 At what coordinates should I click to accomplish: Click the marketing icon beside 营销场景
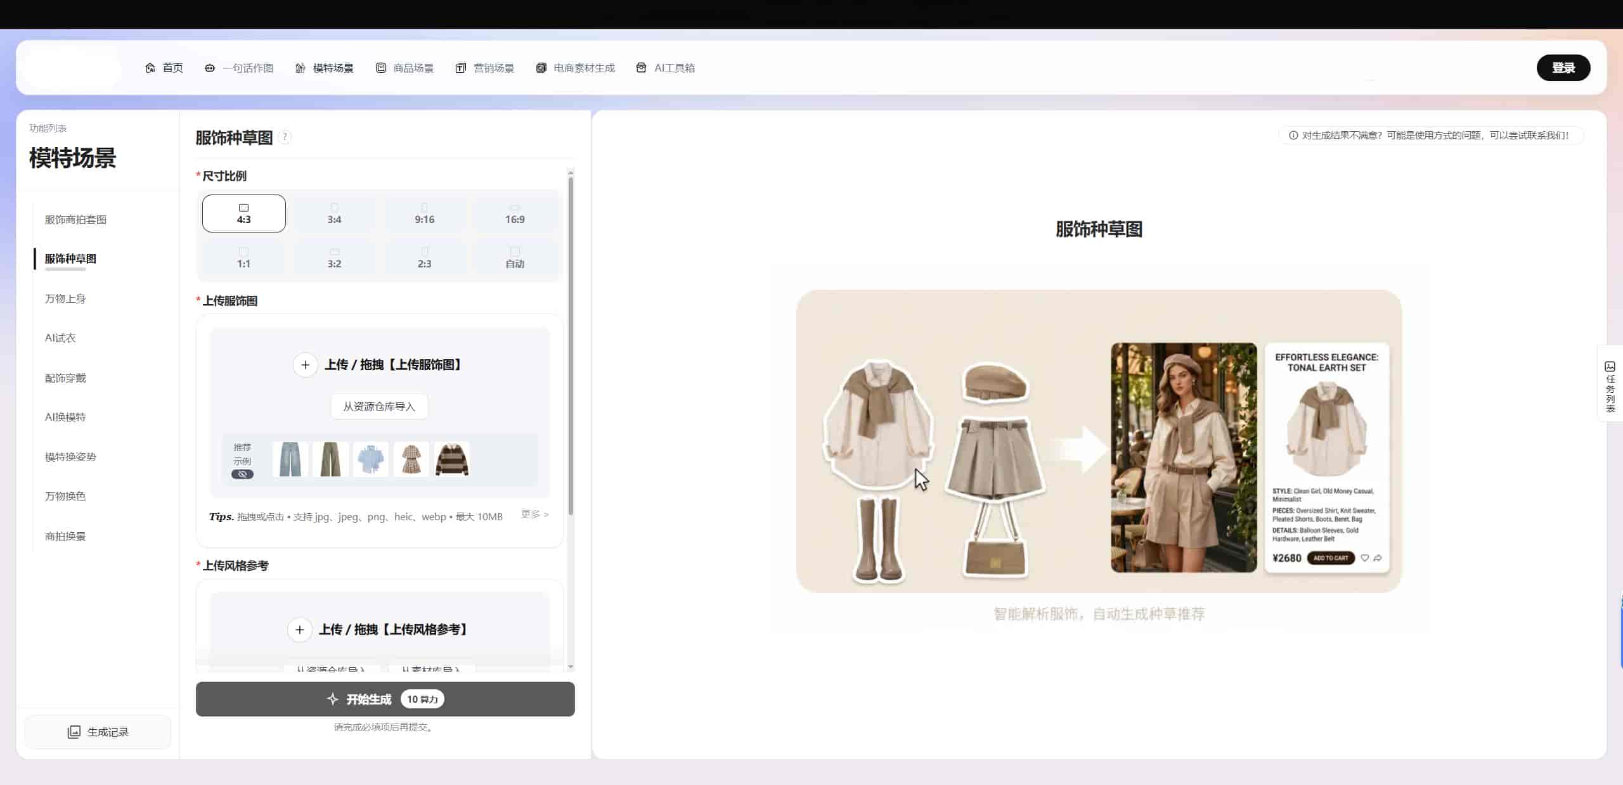pos(461,68)
